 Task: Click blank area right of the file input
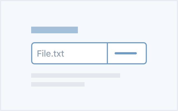[162, 53]
